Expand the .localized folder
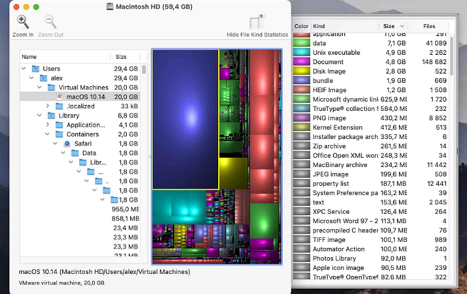The height and width of the screenshot is (294, 467). [x=48, y=106]
